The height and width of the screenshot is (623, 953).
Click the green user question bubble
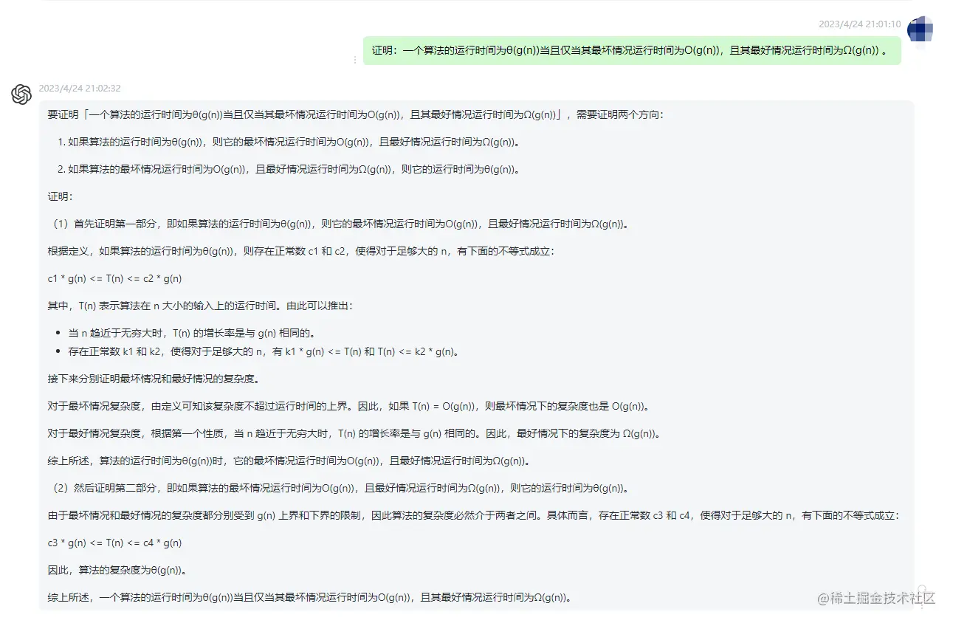[x=631, y=51]
